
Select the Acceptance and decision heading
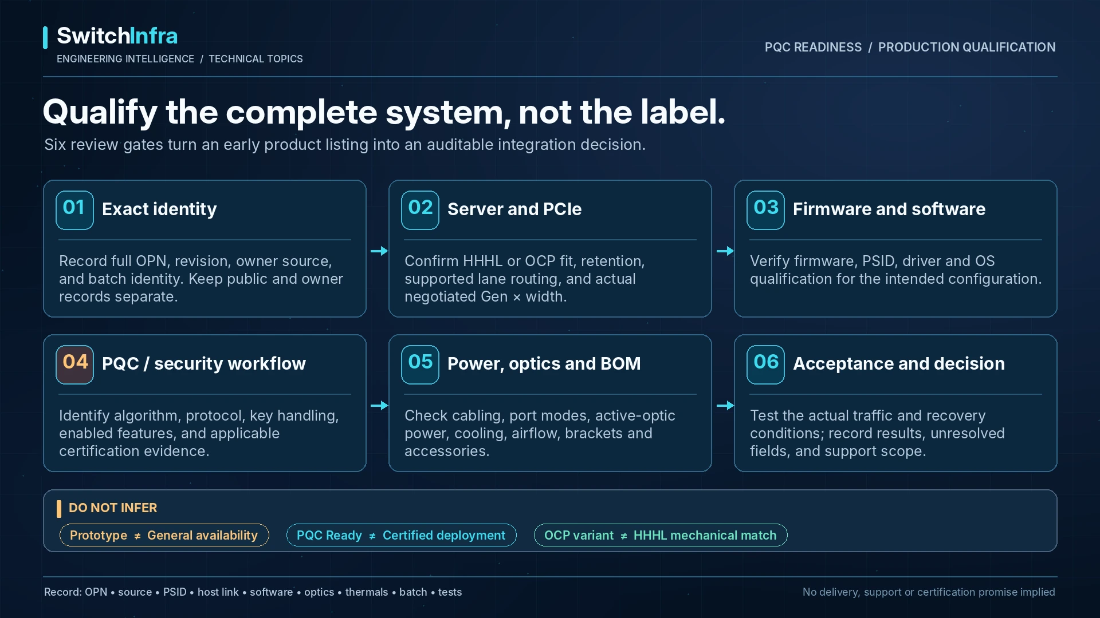pyautogui.click(x=899, y=364)
